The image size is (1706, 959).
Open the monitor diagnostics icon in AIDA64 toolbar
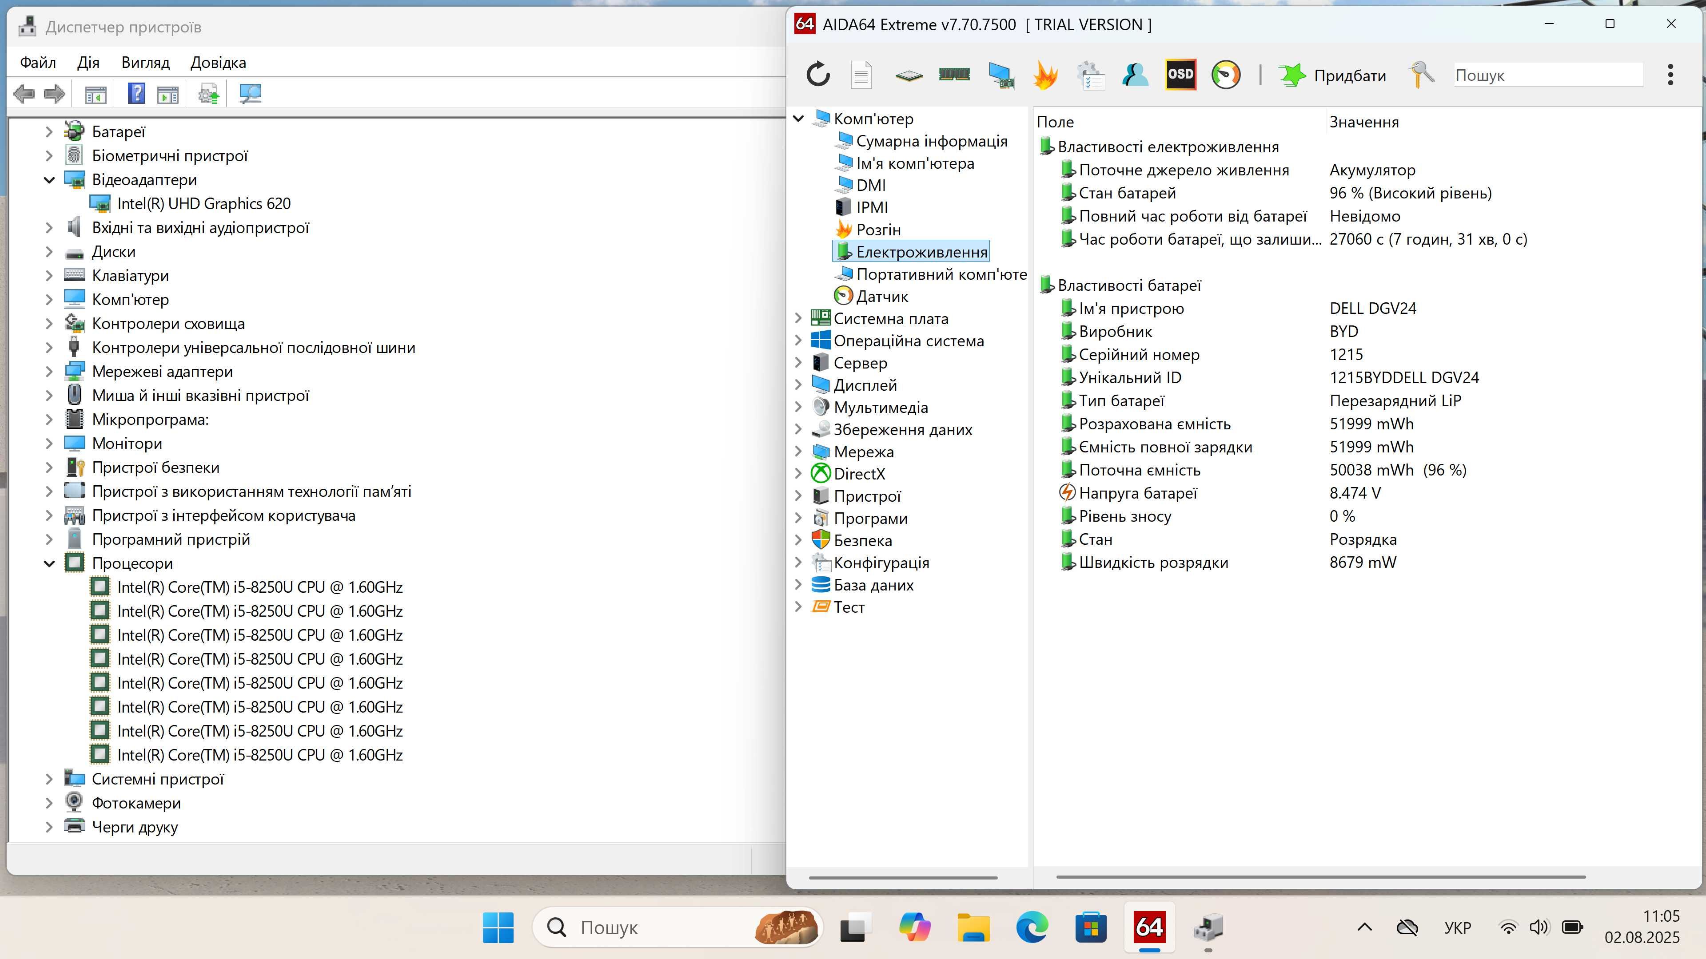point(1000,75)
